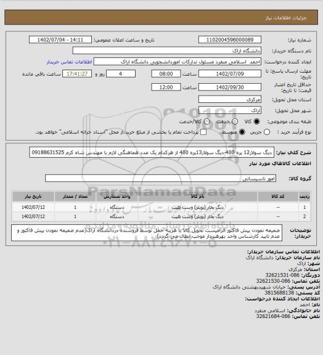Click the goods group field امور تاسیساتی
The width and height of the screenshot is (323, 355).
click(160, 178)
